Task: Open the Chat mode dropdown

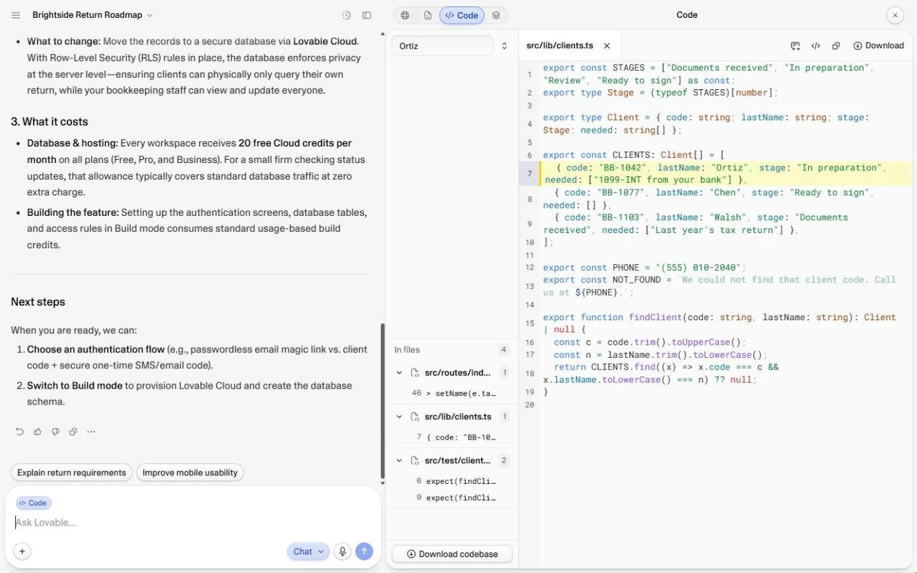Action: (308, 551)
